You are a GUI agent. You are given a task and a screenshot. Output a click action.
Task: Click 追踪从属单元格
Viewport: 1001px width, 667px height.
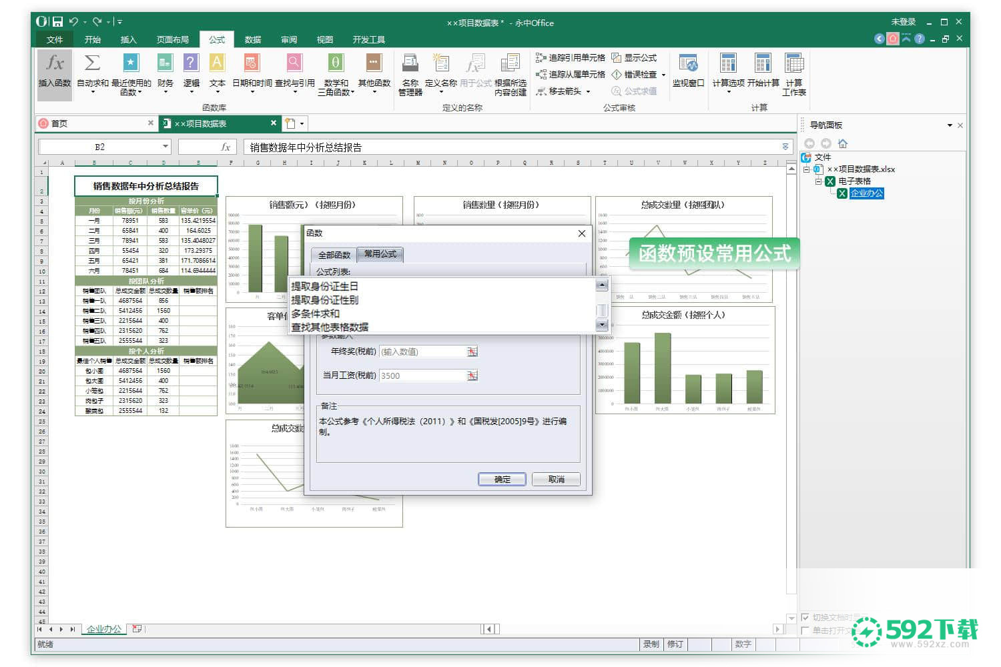click(x=571, y=75)
